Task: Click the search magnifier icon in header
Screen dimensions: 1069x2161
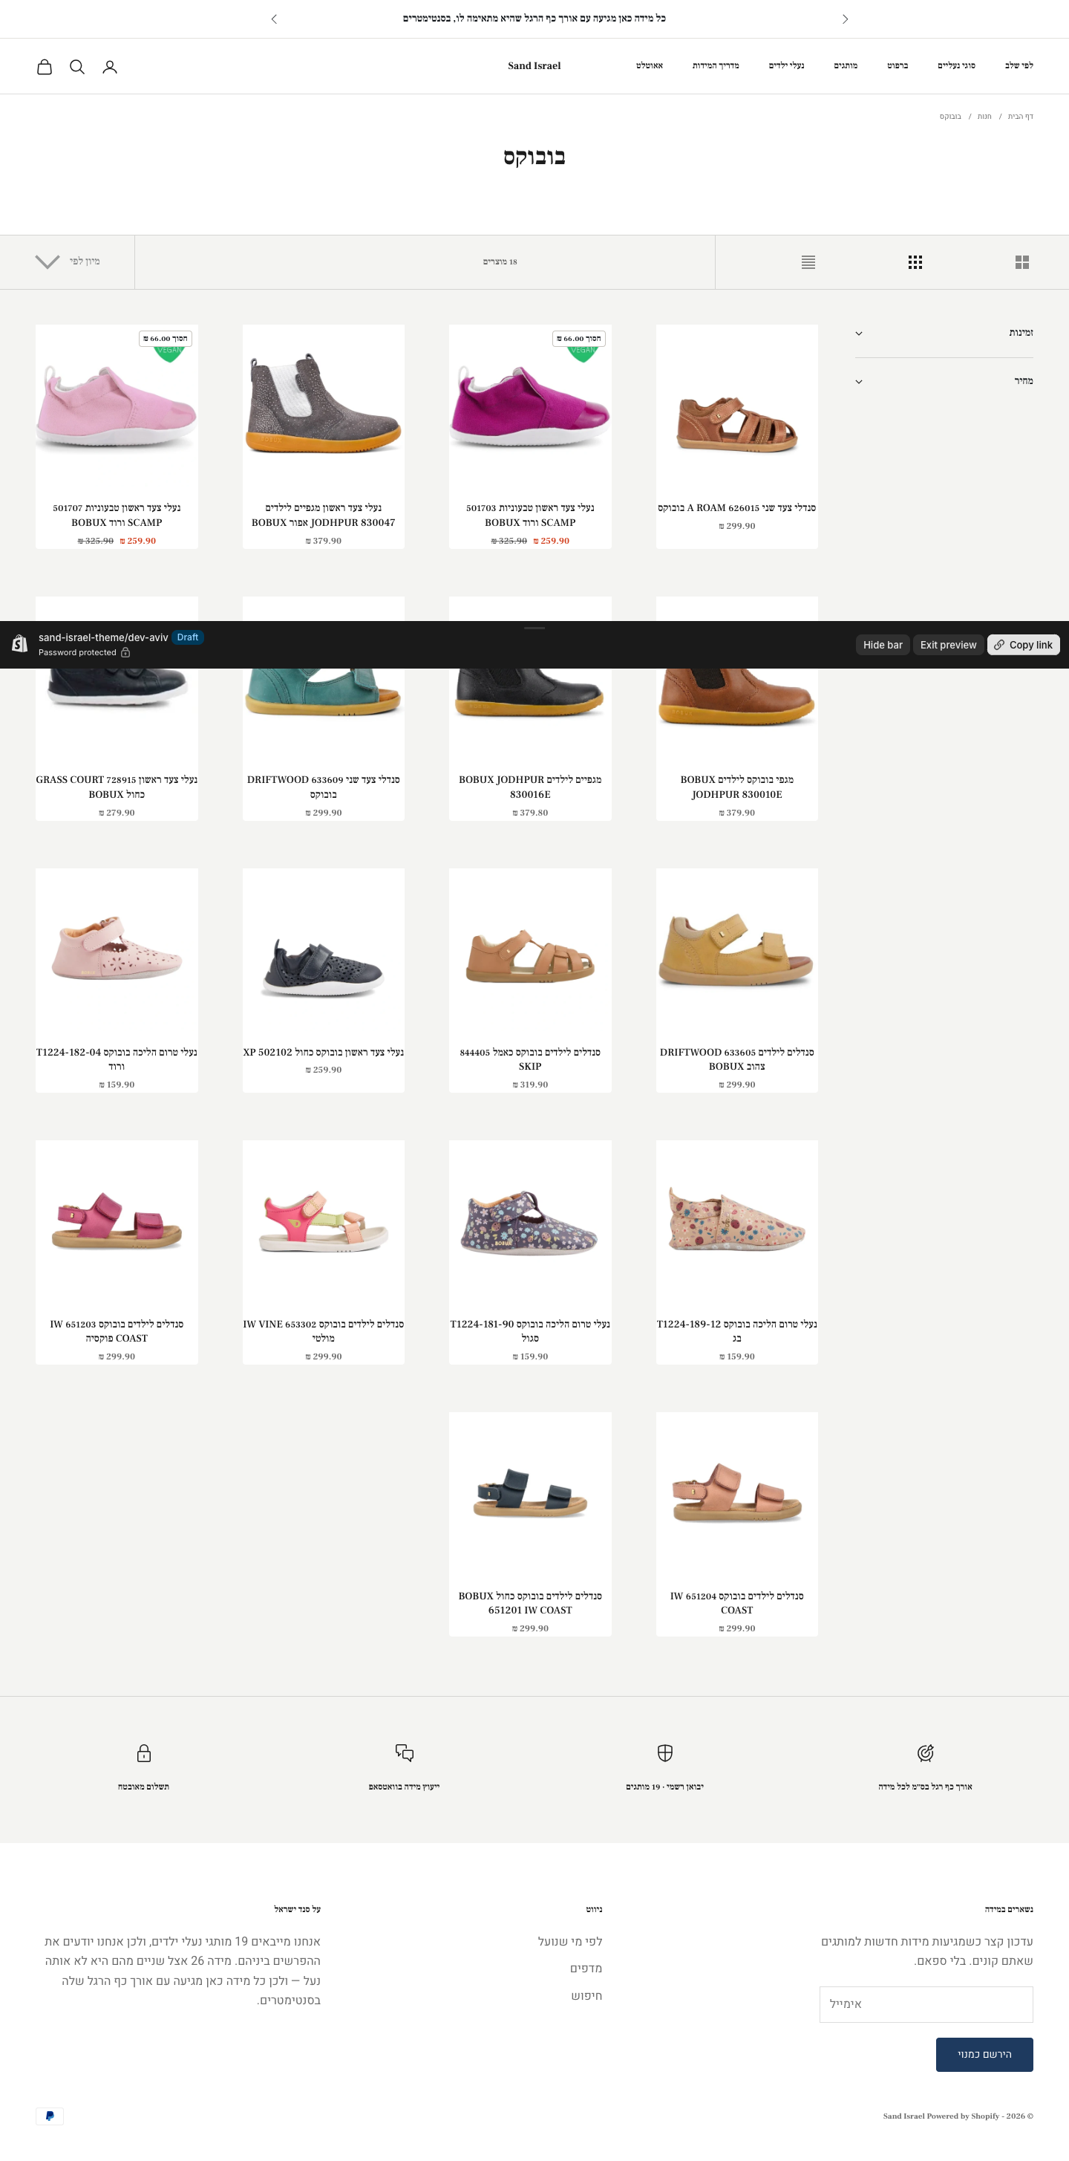Action: click(x=77, y=67)
